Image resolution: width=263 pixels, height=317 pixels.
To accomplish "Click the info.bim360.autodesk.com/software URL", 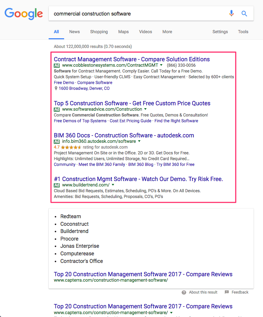I will coord(99,141).
